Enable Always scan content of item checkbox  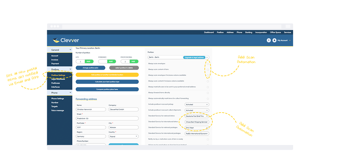point(208,70)
